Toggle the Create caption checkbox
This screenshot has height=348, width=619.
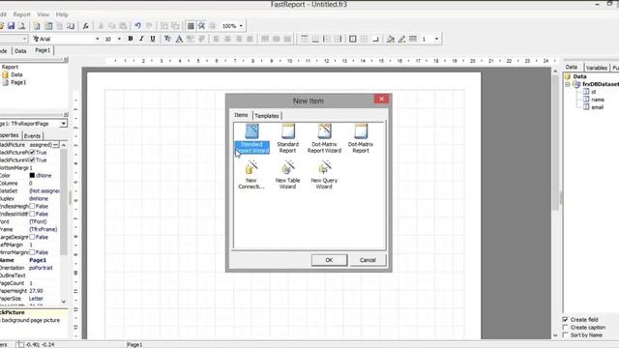(x=565, y=327)
